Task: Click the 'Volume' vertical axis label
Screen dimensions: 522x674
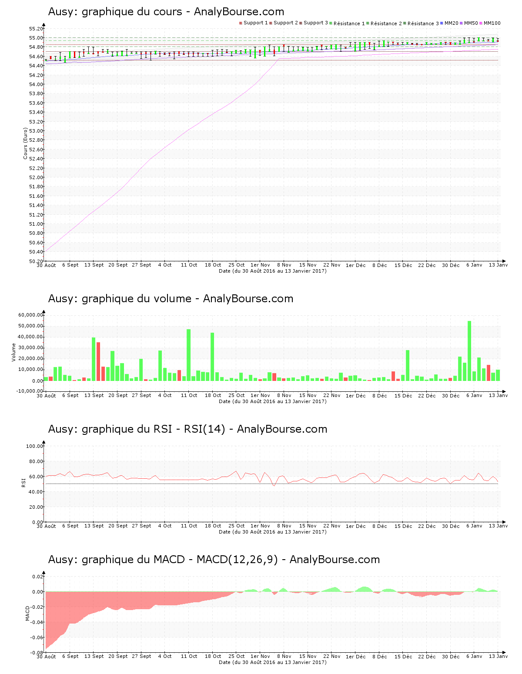Action: click(x=13, y=352)
